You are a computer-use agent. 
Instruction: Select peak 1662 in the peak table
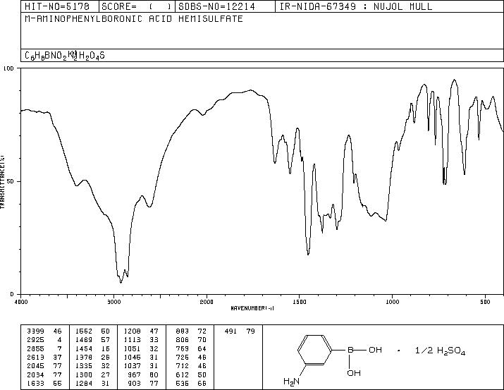pyautogui.click(x=84, y=331)
